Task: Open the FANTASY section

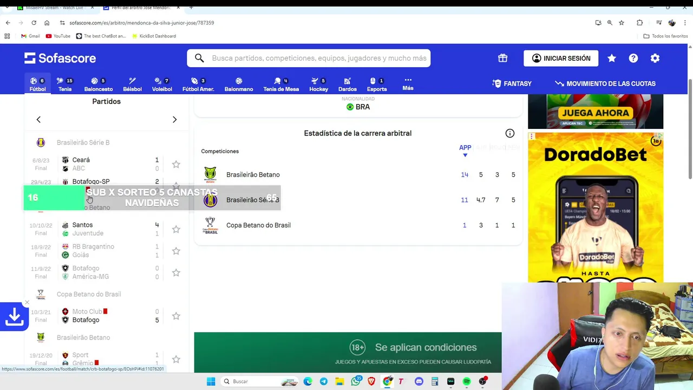Action: [512, 83]
